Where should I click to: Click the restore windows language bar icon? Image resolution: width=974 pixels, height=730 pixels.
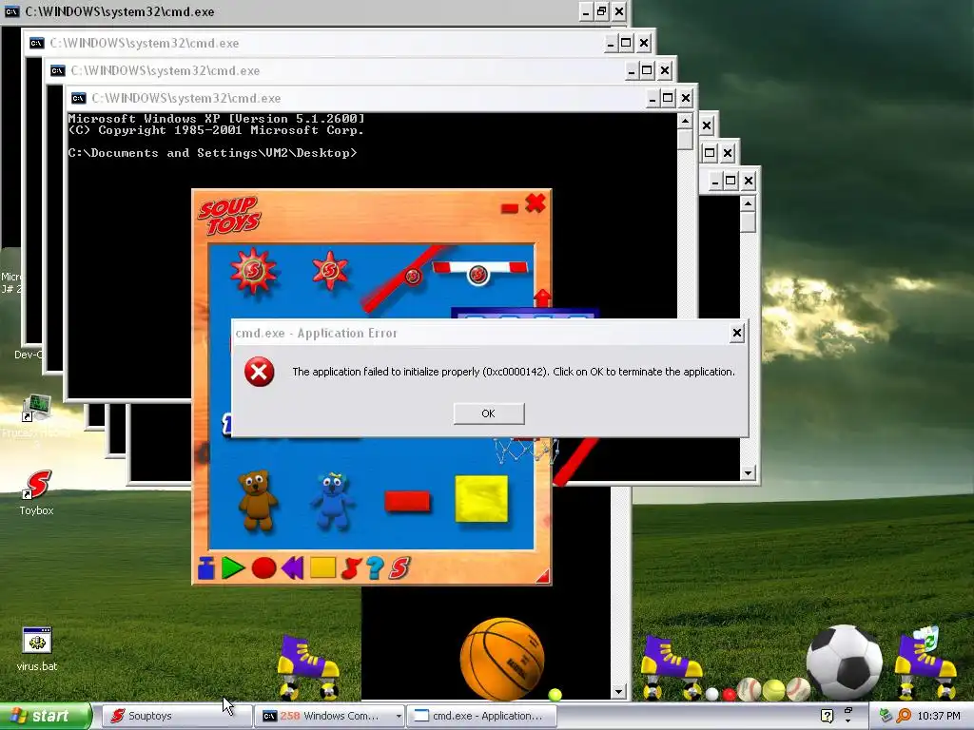(x=847, y=711)
